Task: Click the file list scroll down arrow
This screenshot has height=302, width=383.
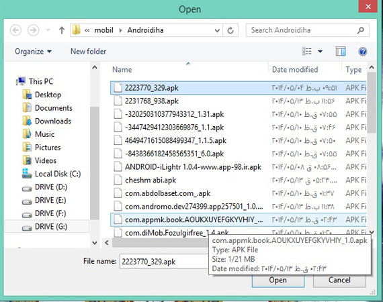Action: pyautogui.click(x=372, y=232)
